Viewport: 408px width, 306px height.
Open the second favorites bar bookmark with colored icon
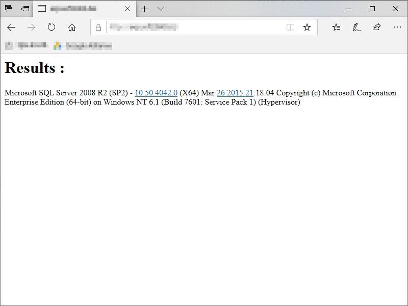pyautogui.click(x=83, y=46)
